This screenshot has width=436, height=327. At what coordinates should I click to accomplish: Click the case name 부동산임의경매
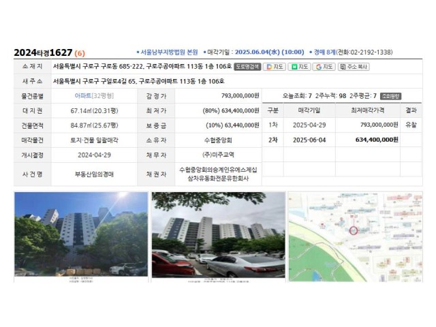tap(94, 174)
